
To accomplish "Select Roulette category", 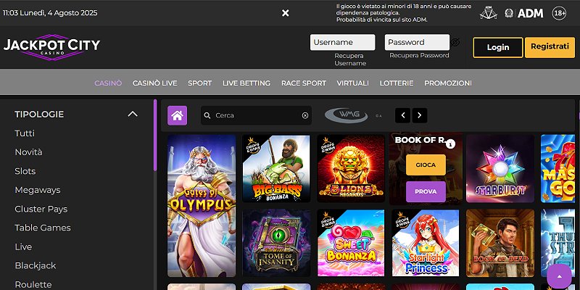I will (33, 284).
